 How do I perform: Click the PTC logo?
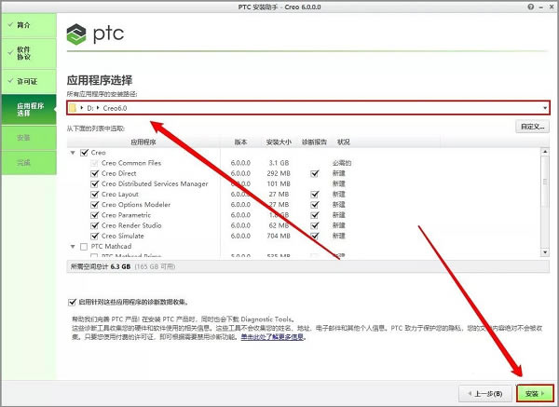[95, 34]
